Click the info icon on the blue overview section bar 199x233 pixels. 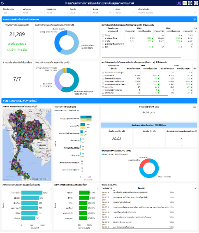[194, 19]
